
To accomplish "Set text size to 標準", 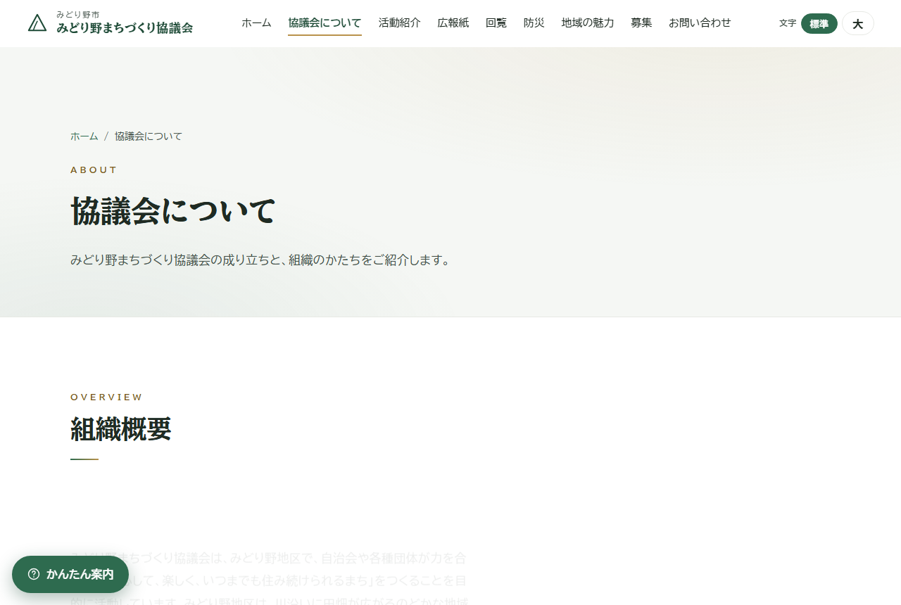I will (819, 24).
